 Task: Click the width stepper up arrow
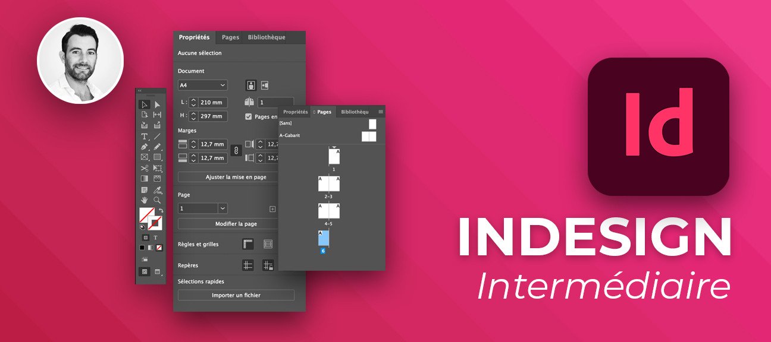point(193,99)
